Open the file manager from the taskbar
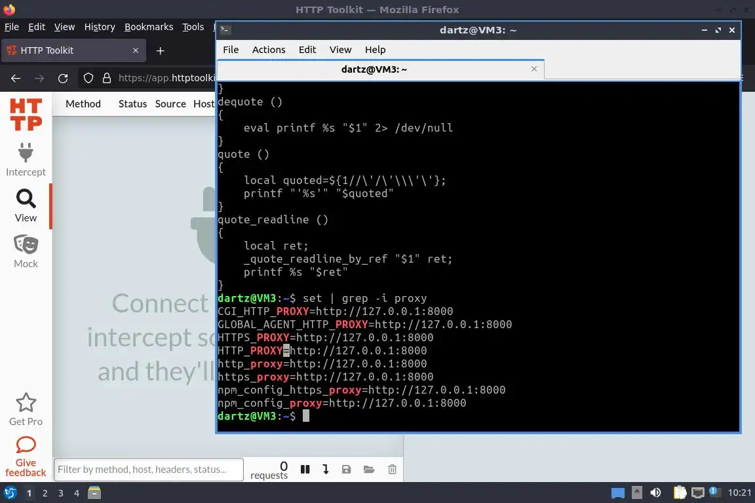Viewport: 755px width, 503px height. pyautogui.click(x=94, y=493)
